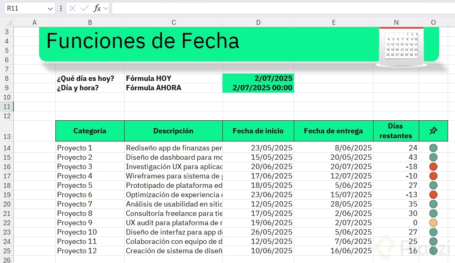
Task: Select the green cell showing 2/07/2025
Action: click(x=258, y=78)
